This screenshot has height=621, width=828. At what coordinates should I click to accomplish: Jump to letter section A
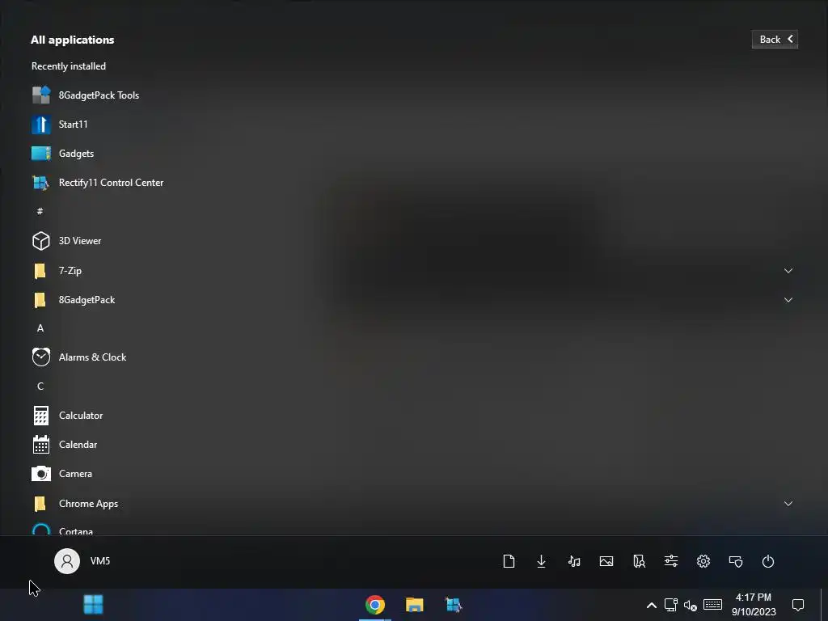[x=40, y=328]
